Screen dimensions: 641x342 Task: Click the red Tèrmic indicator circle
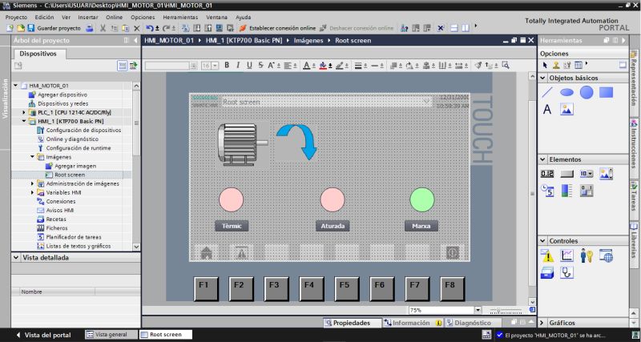pos(231,199)
